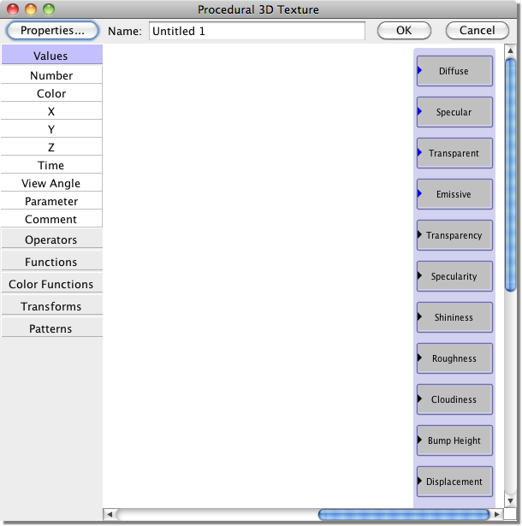Click the horizontal scrollbar thumb

[404, 514]
